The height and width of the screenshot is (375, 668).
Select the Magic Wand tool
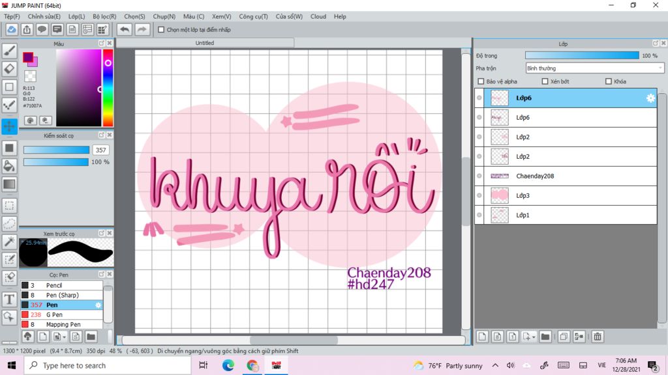click(x=9, y=242)
